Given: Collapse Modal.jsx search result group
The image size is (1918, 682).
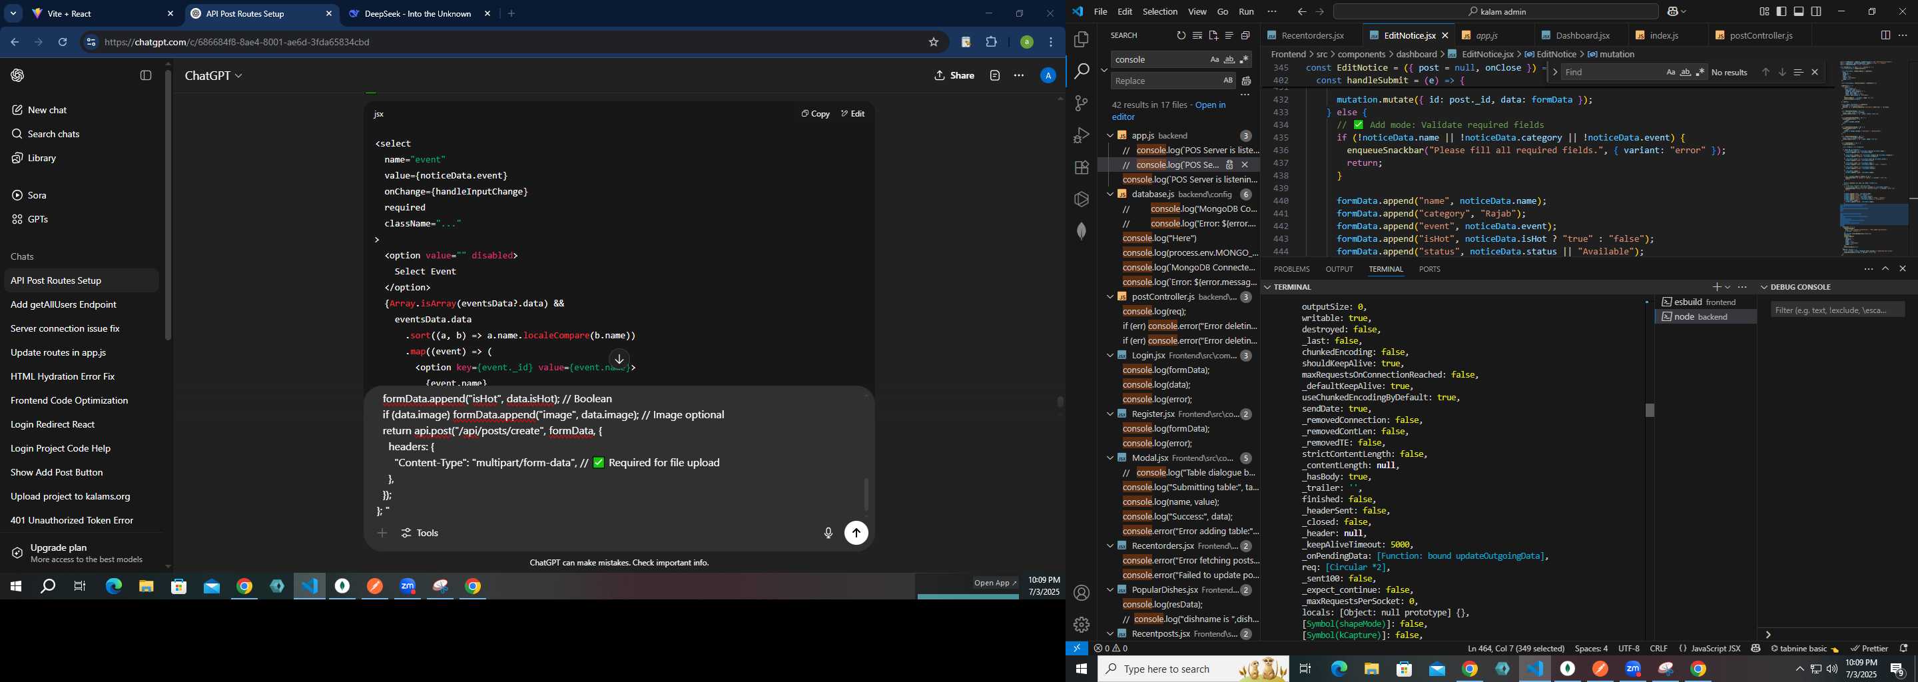Looking at the screenshot, I should 1110,458.
